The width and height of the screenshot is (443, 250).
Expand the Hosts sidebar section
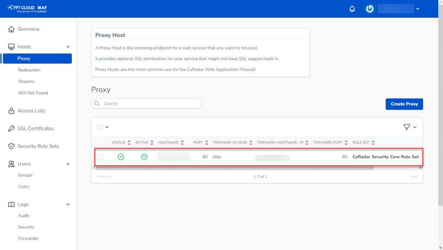tap(67, 46)
